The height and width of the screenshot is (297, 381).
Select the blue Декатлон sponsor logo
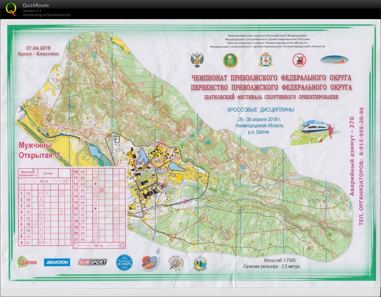click(x=57, y=262)
